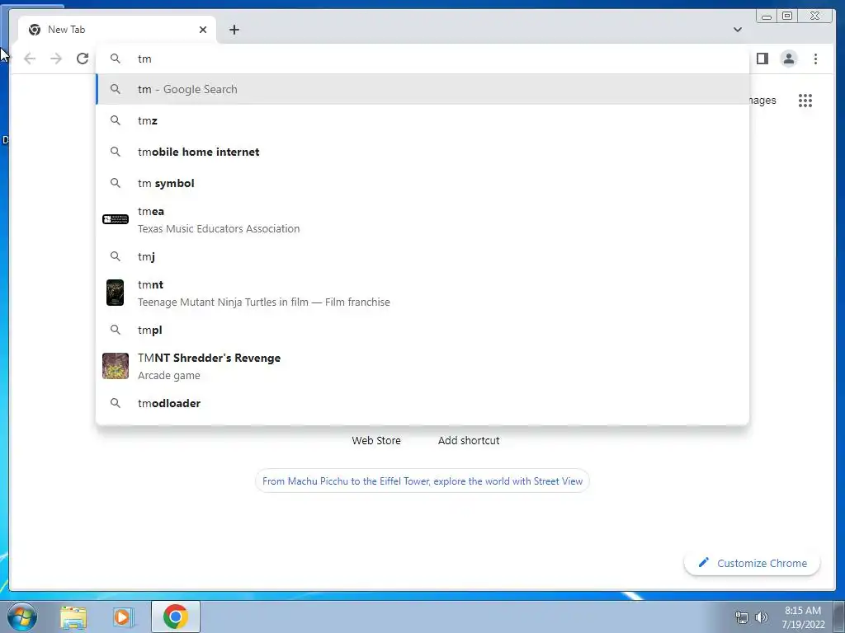The image size is (845, 633).
Task: Click search icon beside 'tmz'
Action: 116,120
